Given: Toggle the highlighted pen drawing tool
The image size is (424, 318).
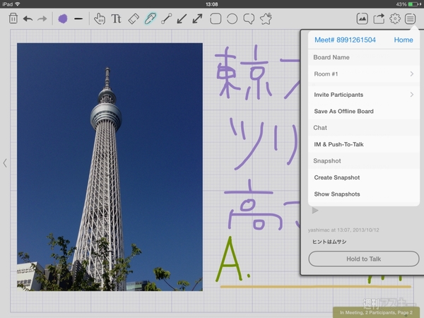Looking at the screenshot, I should [150, 18].
